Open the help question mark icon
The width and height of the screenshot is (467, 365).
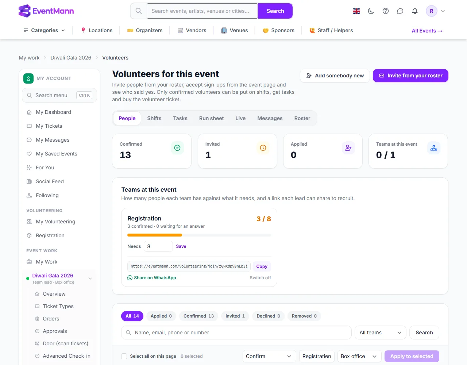[386, 11]
